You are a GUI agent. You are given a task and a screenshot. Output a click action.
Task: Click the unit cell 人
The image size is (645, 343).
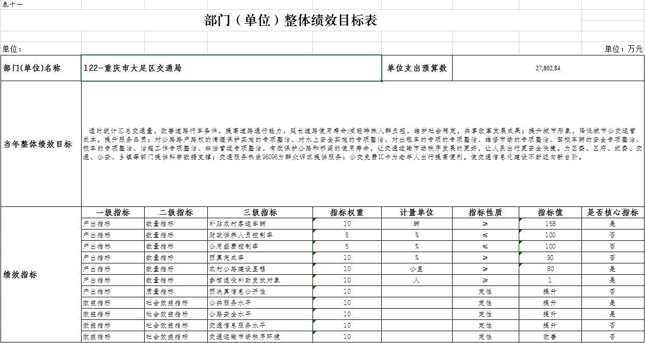coord(417,280)
